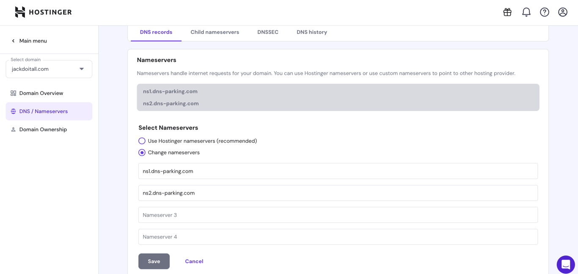The image size is (578, 274).
Task: Open the gift/rewards icon
Action: (x=507, y=12)
